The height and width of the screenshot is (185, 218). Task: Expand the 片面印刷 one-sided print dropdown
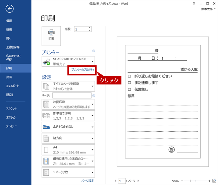[68, 104]
